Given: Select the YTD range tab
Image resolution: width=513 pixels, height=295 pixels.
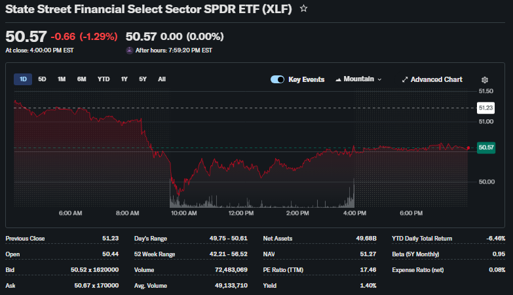Looking at the screenshot, I should coord(104,79).
